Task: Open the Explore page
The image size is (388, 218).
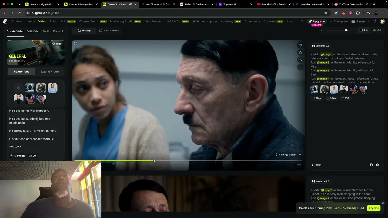Action: tap(16, 21)
